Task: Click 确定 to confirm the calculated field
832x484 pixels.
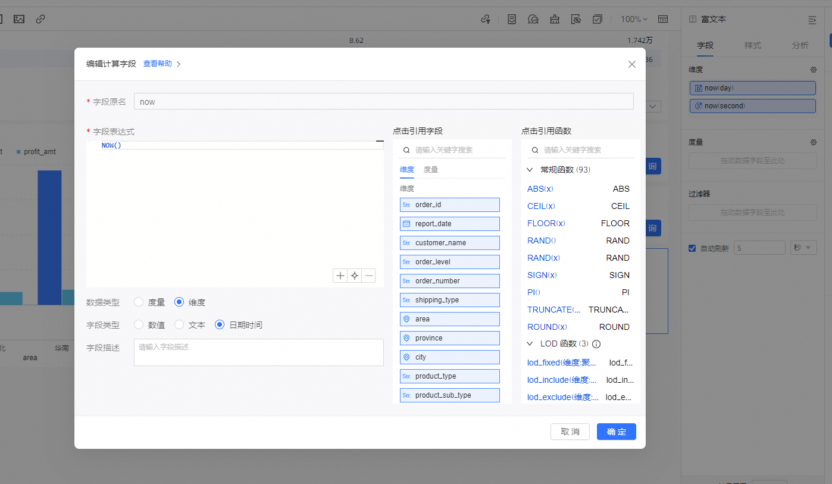Action: [616, 432]
